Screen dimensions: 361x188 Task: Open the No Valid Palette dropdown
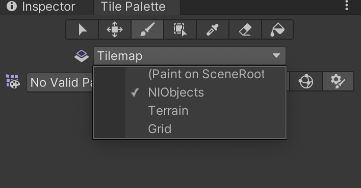pyautogui.click(x=60, y=82)
